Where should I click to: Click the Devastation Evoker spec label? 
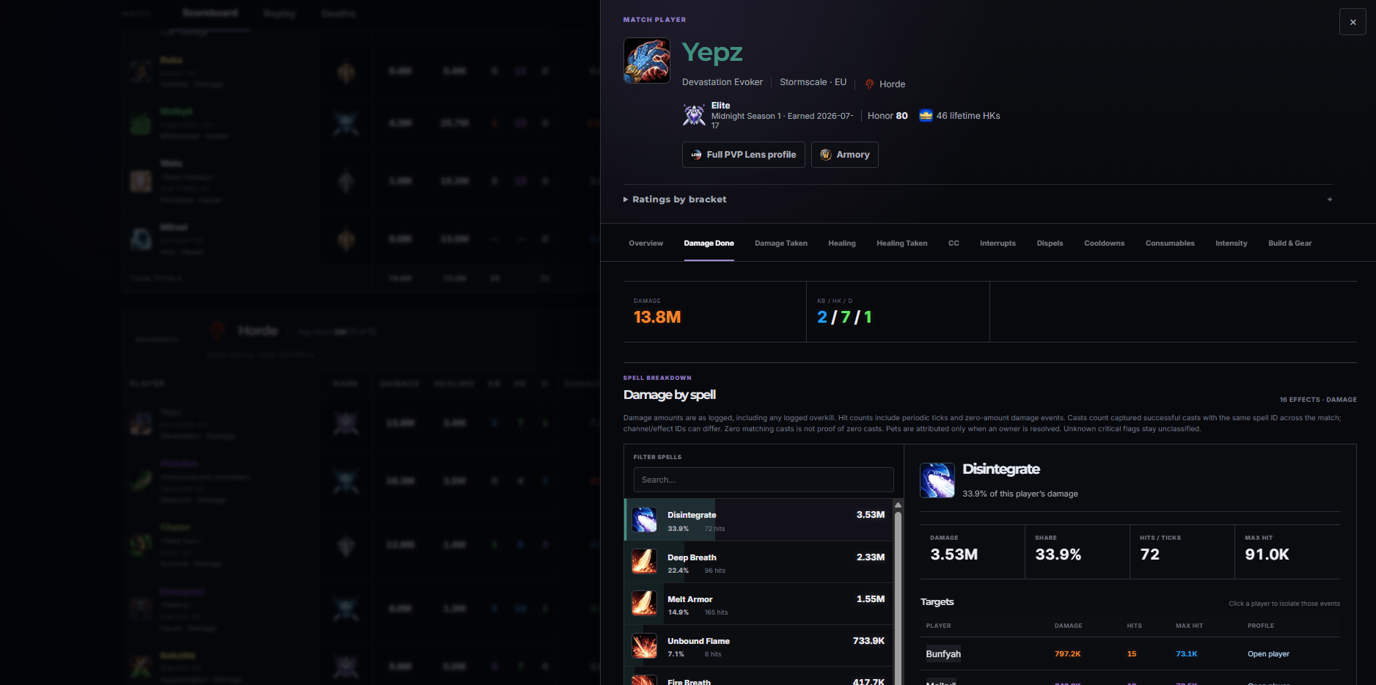[722, 82]
